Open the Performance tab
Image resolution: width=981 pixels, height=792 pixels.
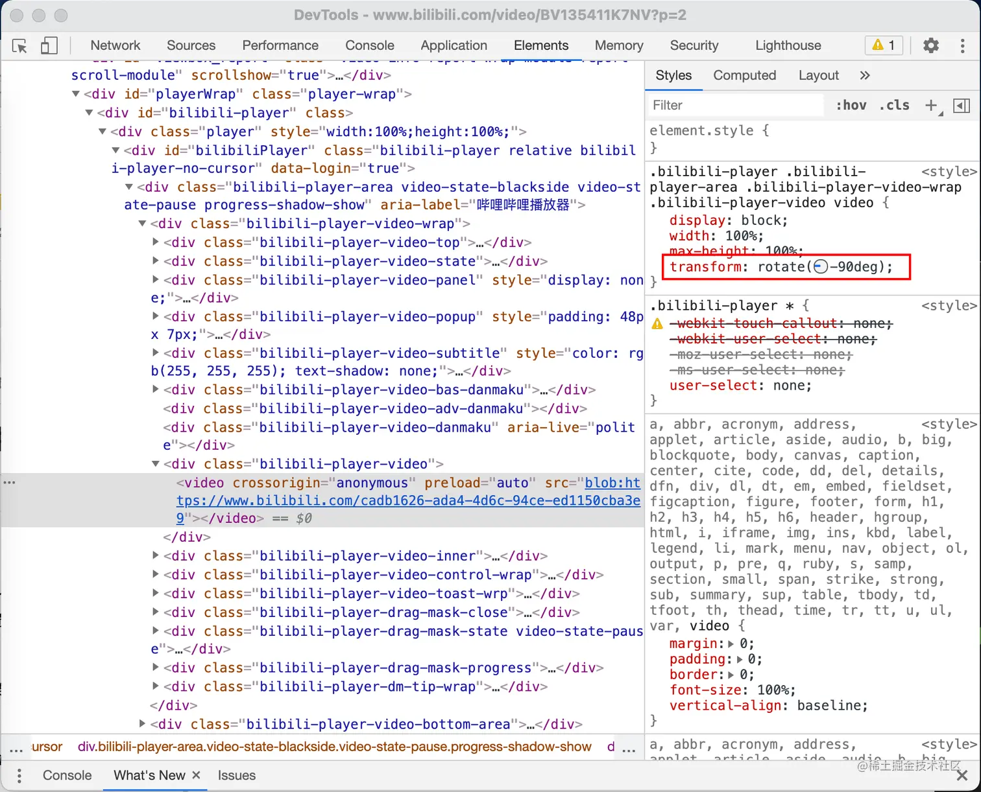(280, 45)
